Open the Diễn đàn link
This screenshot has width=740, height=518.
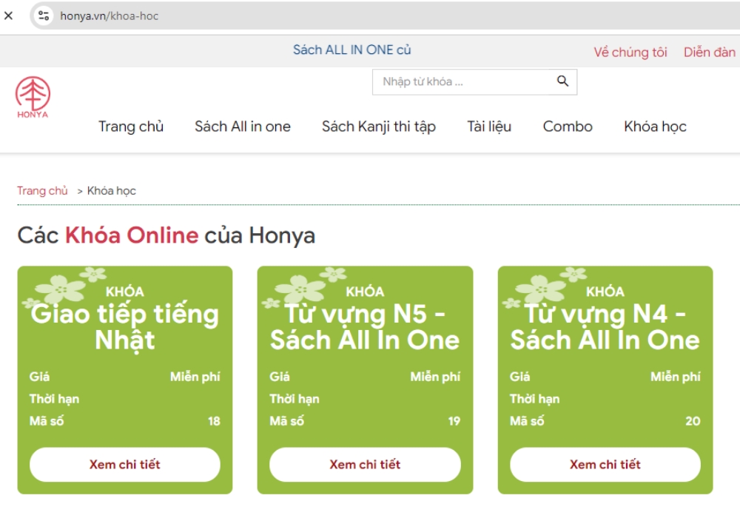(x=710, y=52)
